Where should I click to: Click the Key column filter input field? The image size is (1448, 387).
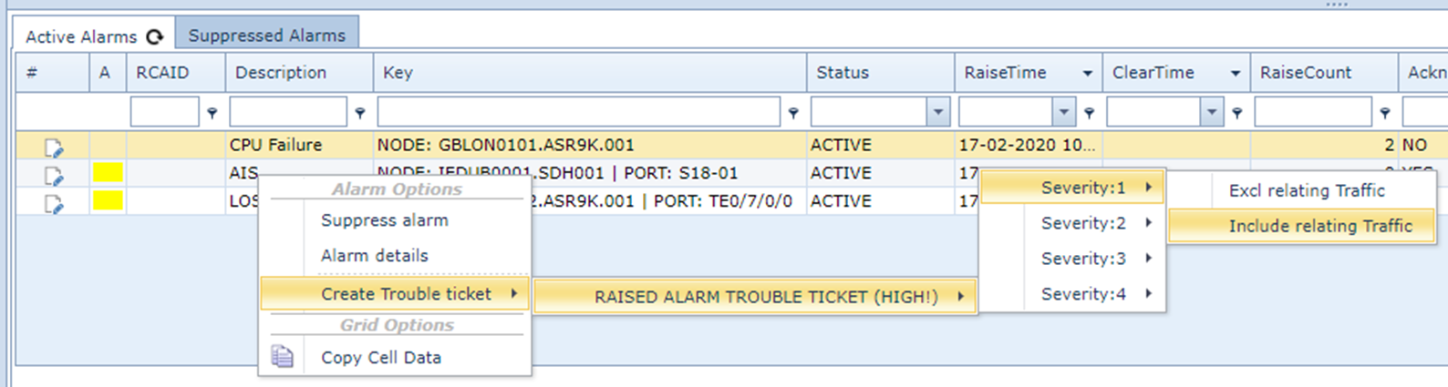click(x=578, y=112)
